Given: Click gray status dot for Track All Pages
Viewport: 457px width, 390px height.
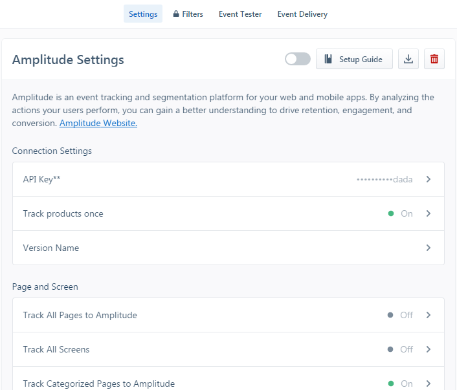Looking at the screenshot, I should coord(390,315).
